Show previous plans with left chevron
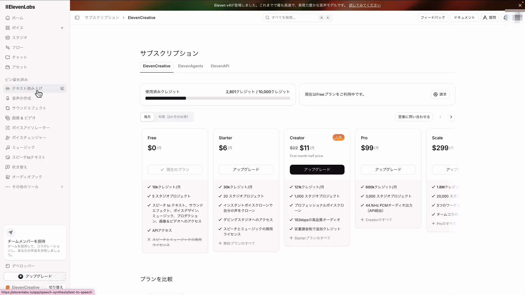This screenshot has height=295, width=525. click(440, 117)
